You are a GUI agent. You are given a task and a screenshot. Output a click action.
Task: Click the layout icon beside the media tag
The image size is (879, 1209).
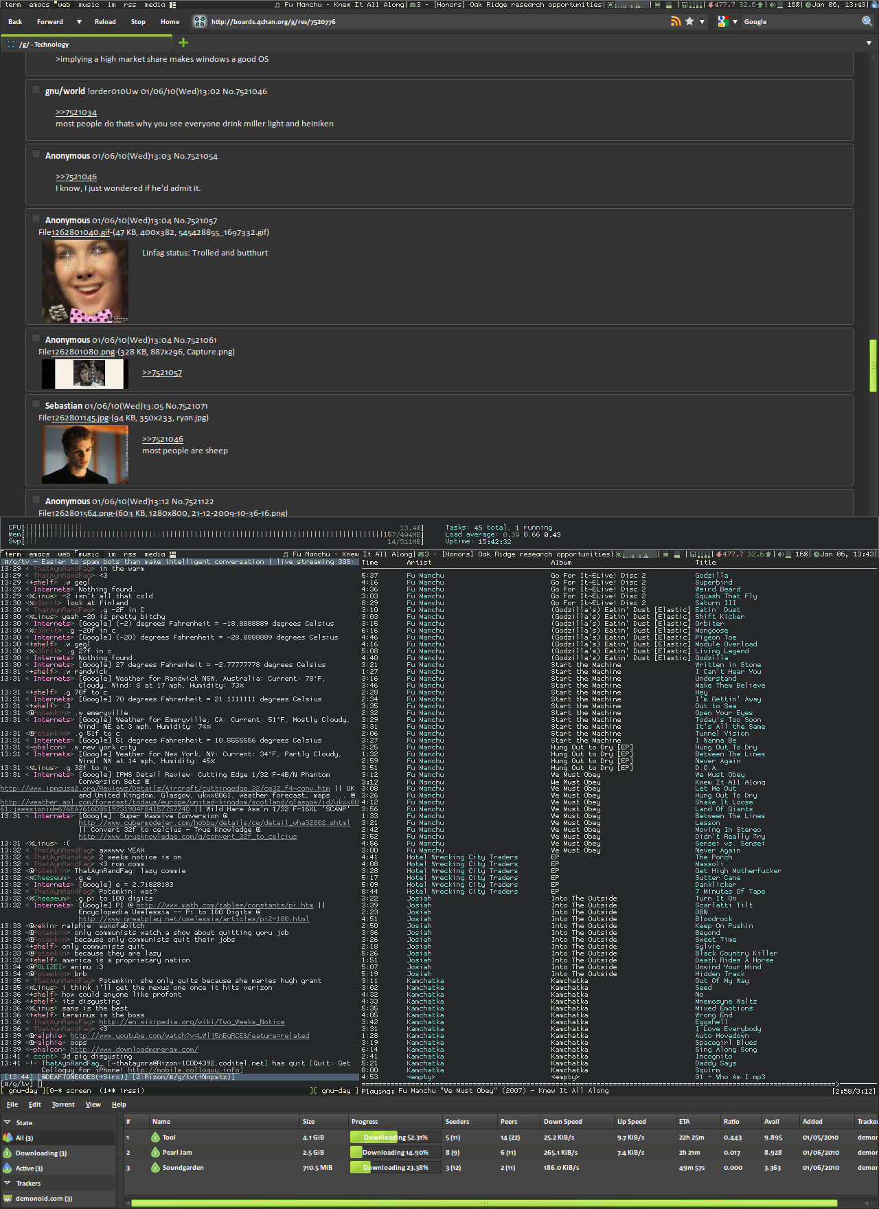tap(173, 5)
